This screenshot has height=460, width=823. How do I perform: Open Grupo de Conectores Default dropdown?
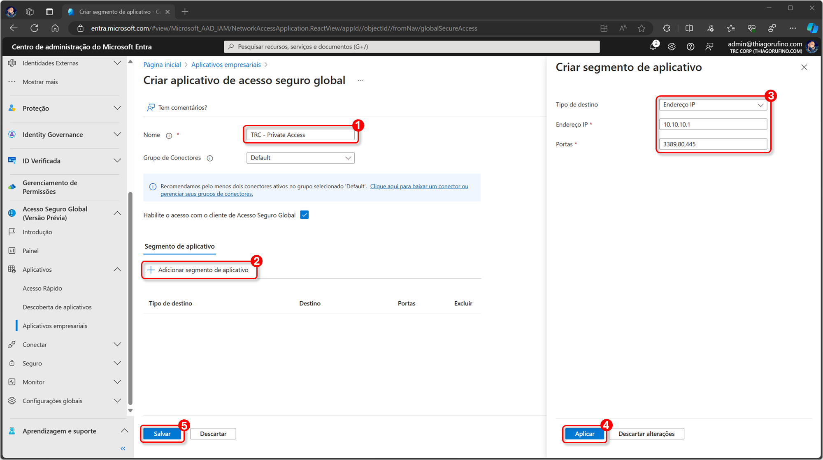coord(300,158)
